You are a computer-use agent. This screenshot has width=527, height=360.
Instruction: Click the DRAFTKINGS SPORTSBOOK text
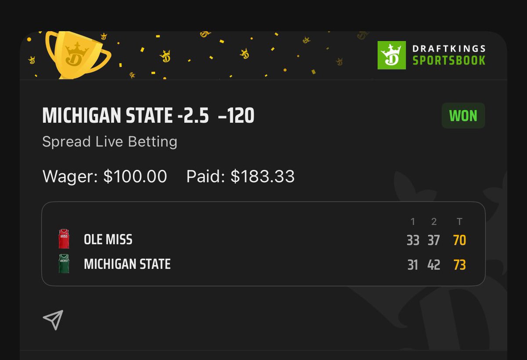coord(449,55)
